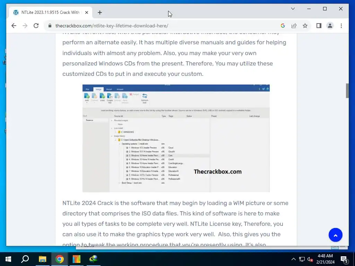Maximize the Chrome window
This screenshot has height=266, width=355.
pyautogui.click(x=324, y=9)
